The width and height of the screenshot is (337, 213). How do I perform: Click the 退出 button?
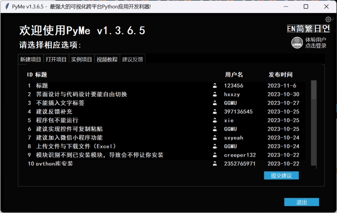301,202
